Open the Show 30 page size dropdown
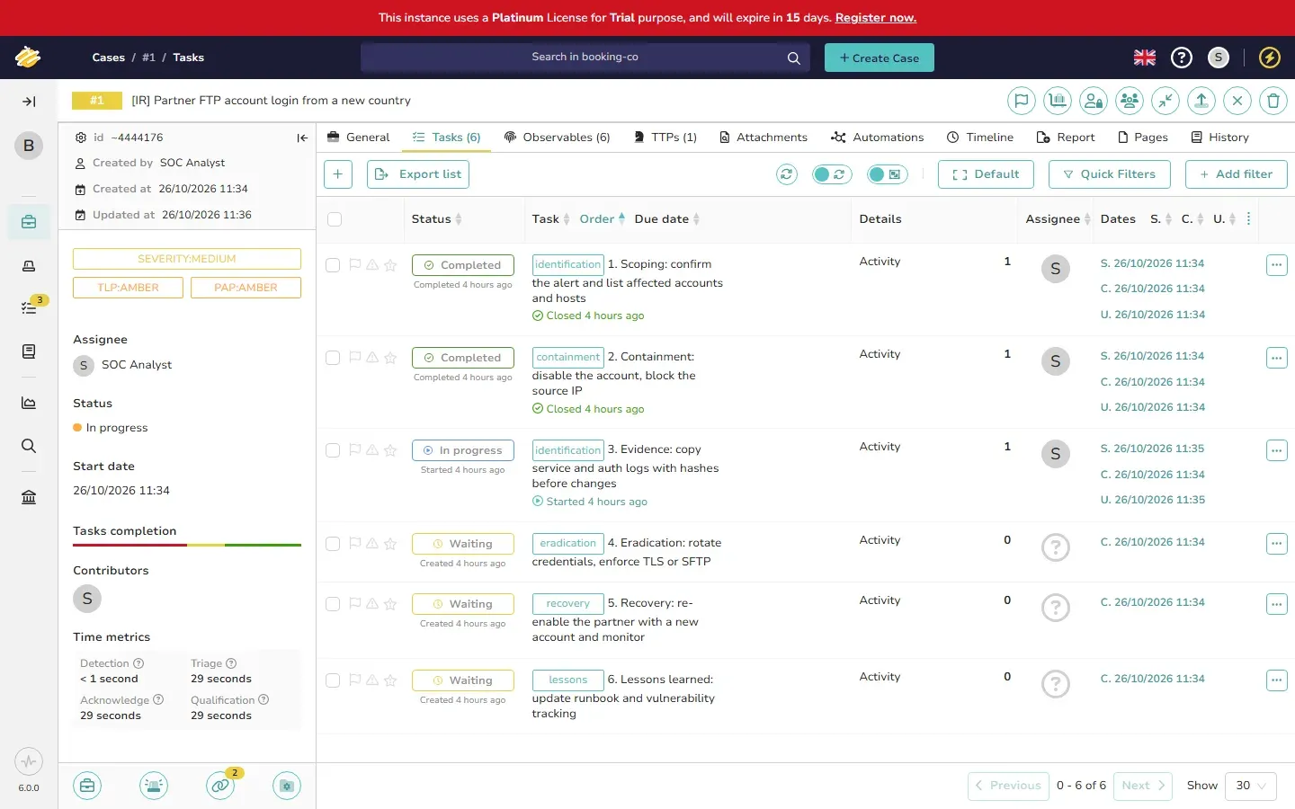The image size is (1295, 809). [1251, 786]
